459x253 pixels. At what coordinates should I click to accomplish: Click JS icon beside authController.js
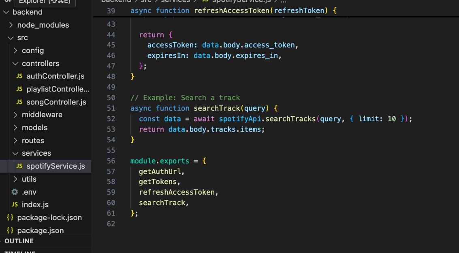(19, 76)
